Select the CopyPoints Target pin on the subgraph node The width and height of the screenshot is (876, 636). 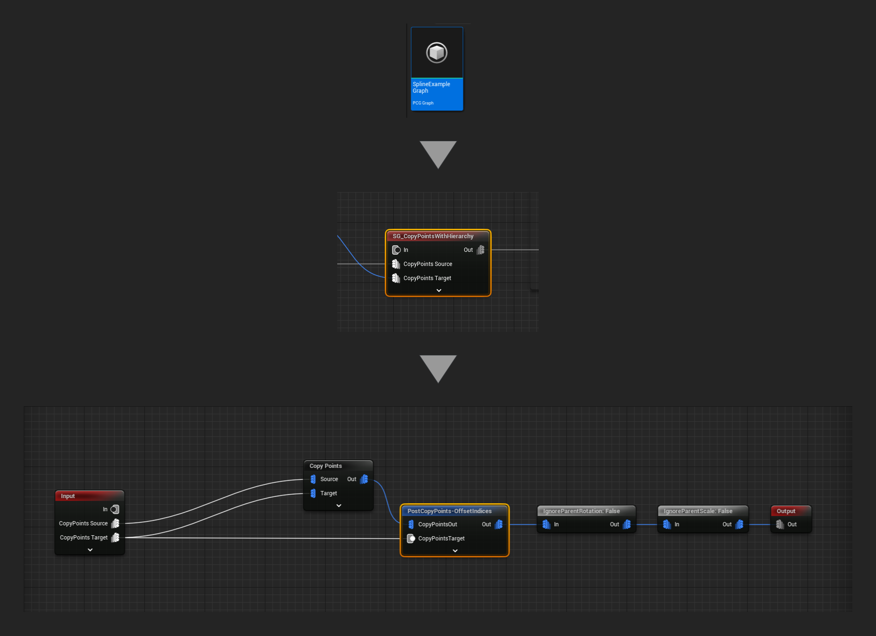pos(396,278)
